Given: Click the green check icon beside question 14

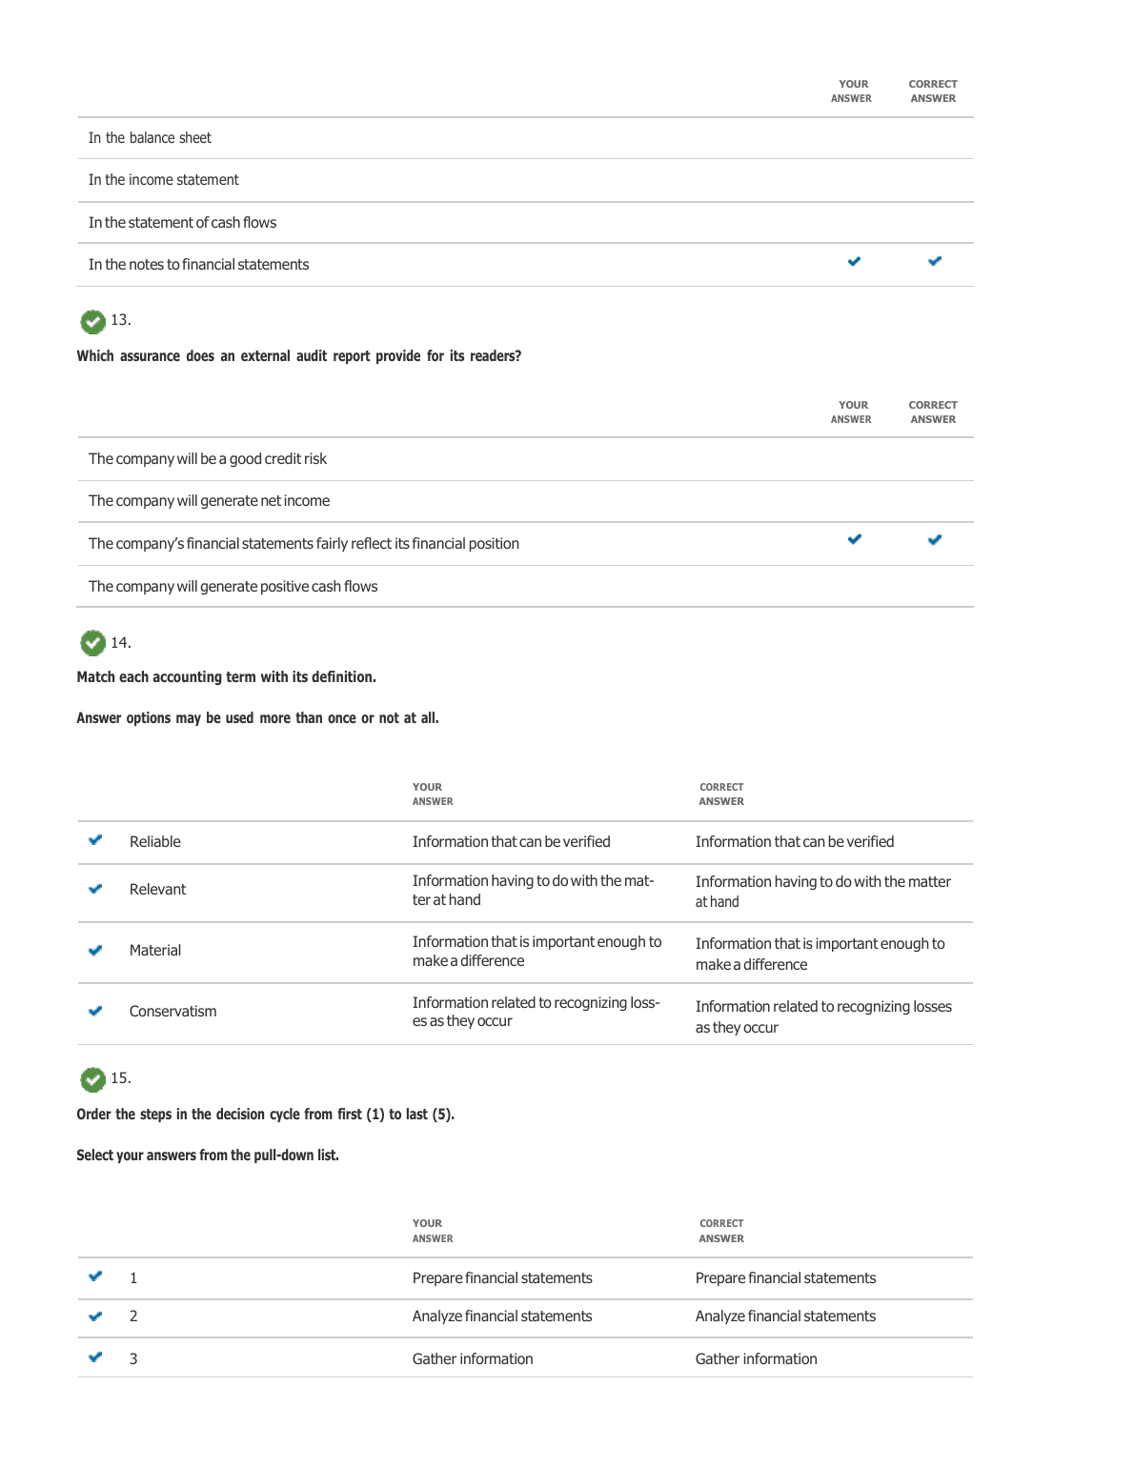Looking at the screenshot, I should (92, 644).
